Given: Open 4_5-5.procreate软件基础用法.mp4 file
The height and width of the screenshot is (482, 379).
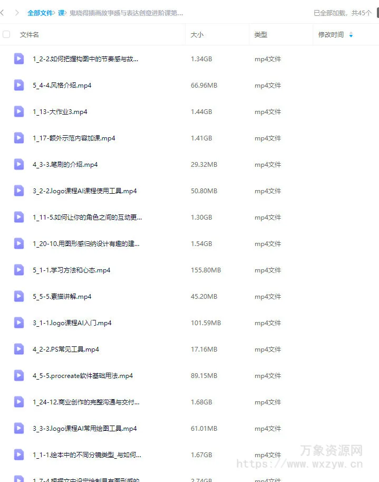Looking at the screenshot, I should 83,376.
